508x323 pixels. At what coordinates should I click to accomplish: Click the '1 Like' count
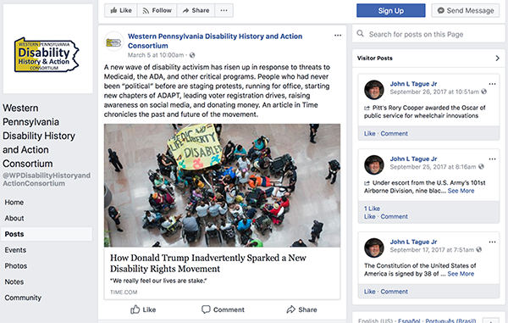[372, 209]
